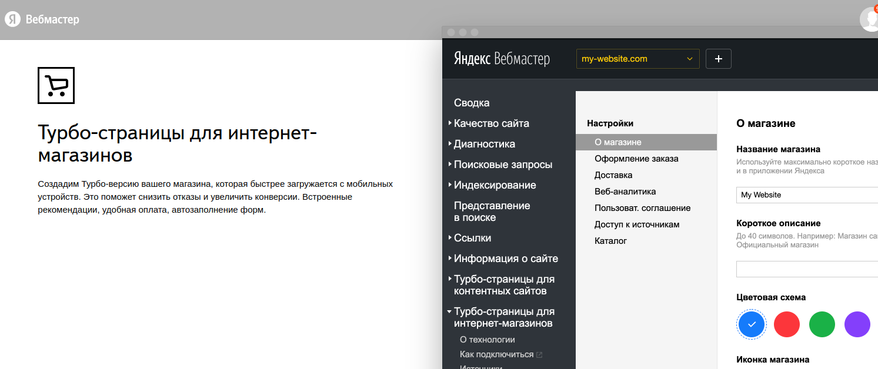Viewport: 878px width, 369px height.
Task: Click the shop name field with My Website
Action: [x=807, y=194]
